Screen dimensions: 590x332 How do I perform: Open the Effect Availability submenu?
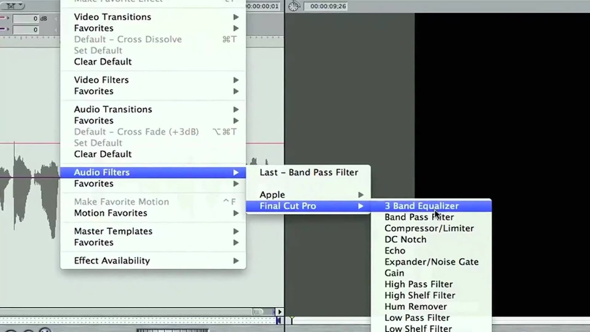153,261
